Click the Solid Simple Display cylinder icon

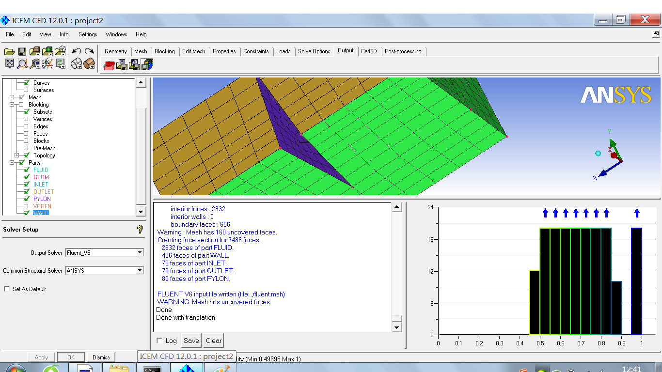[89, 63]
